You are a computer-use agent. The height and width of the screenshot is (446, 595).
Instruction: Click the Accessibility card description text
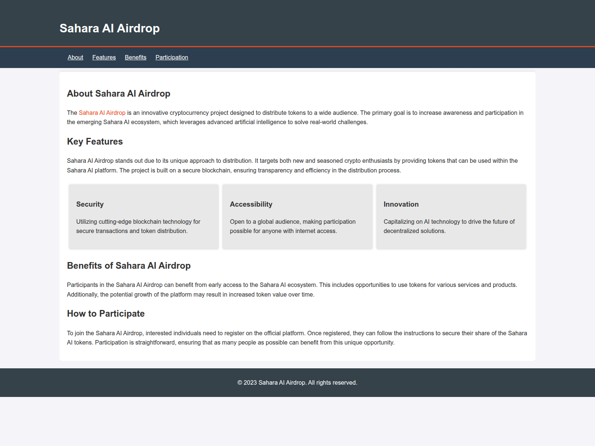pyautogui.click(x=292, y=226)
